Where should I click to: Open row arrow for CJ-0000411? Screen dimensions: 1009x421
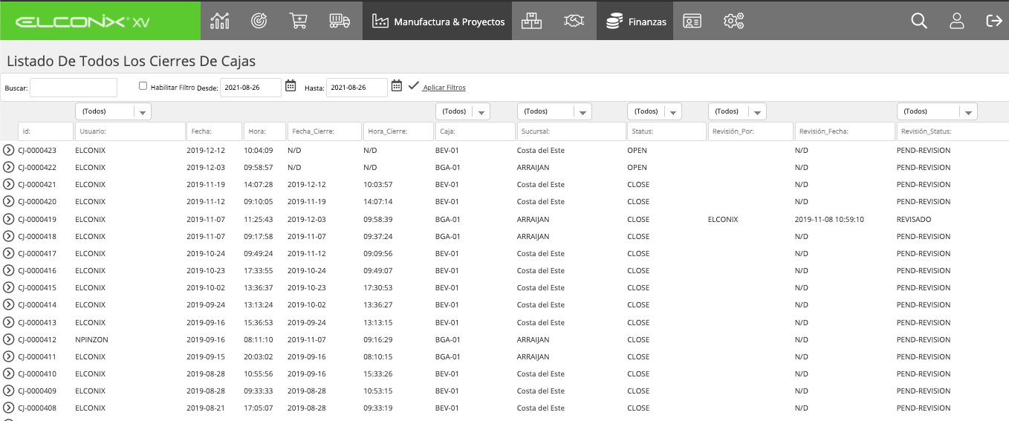(9, 356)
